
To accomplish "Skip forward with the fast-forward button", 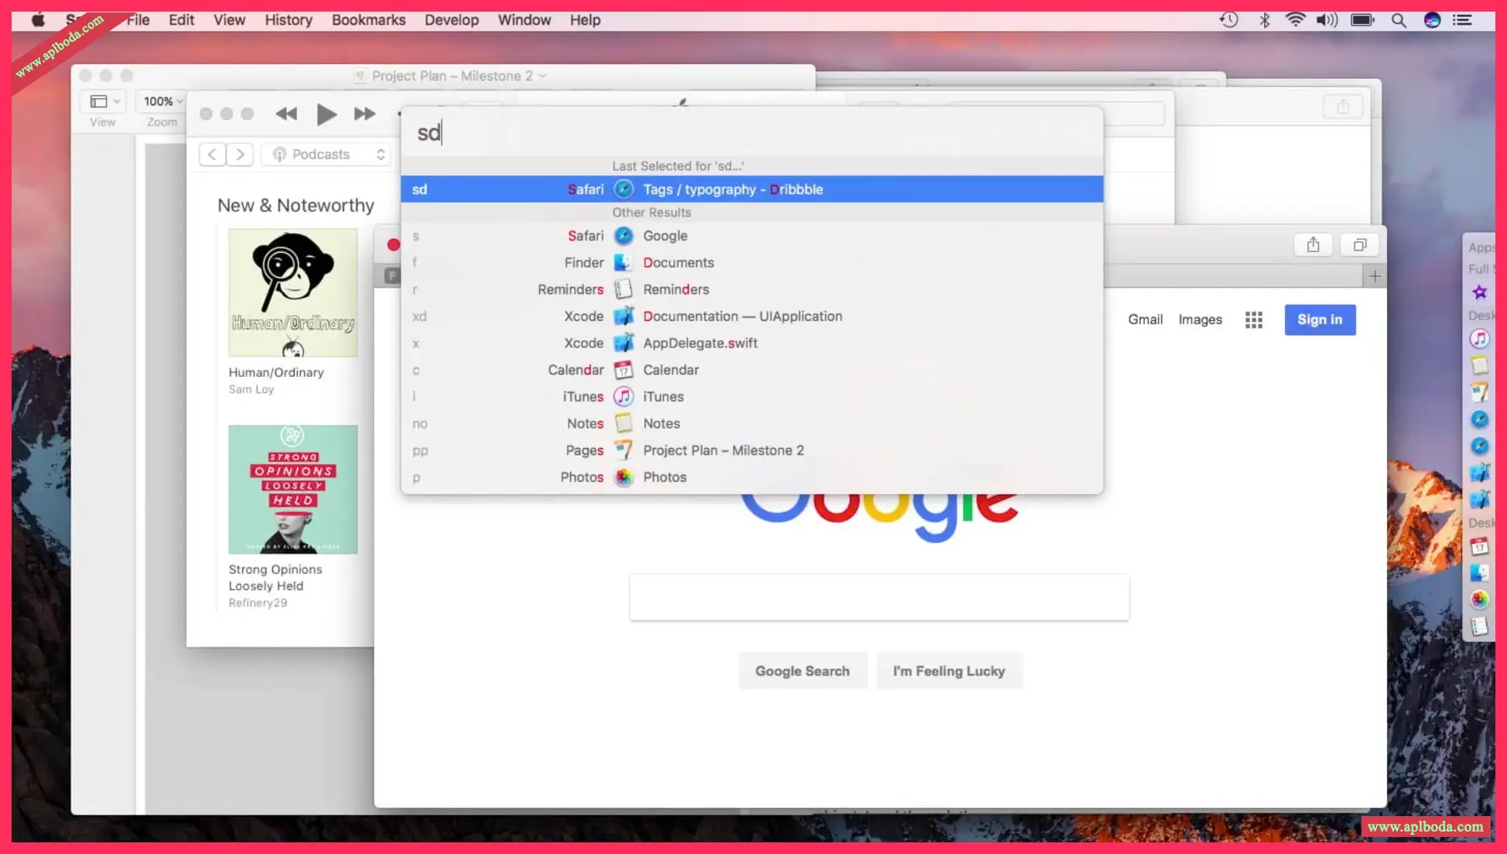I will coord(364,114).
